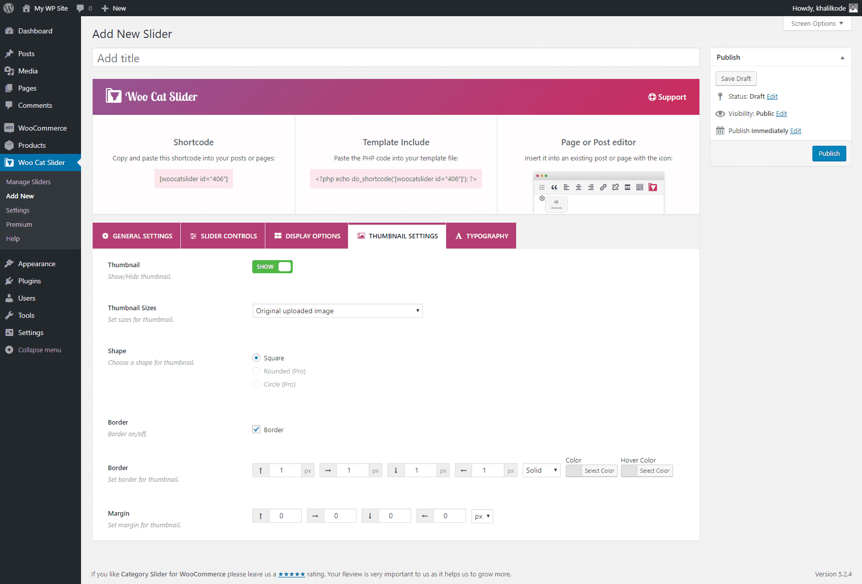Open the Solid border style dropdown
The image size is (862, 584).
pos(541,471)
